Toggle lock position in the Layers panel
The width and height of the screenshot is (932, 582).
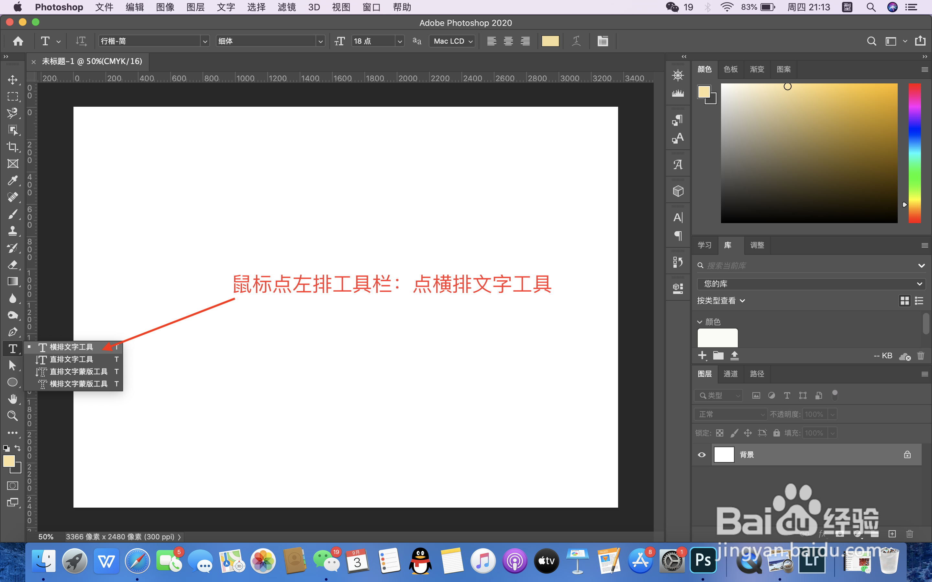pyautogui.click(x=748, y=433)
